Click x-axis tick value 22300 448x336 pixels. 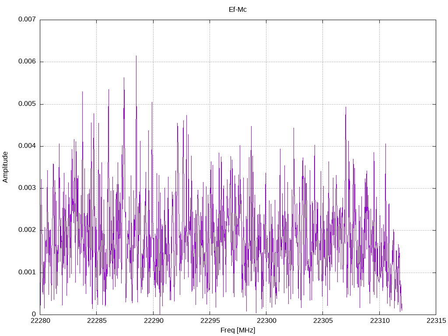[266, 321]
